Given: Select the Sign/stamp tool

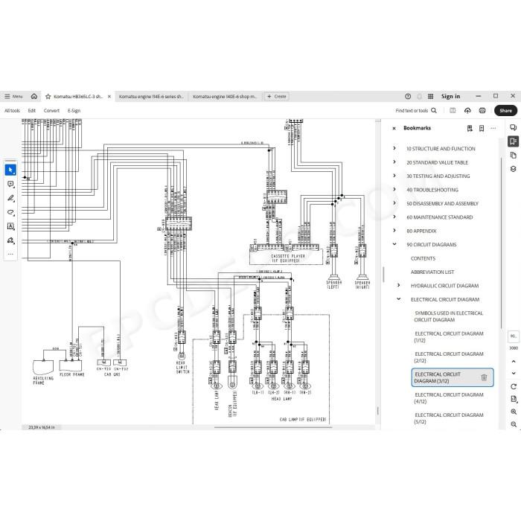Looking at the screenshot, I should pyautogui.click(x=10, y=240).
